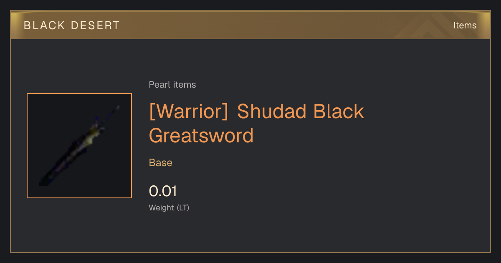
Task: Click the BLACK DESERT header logo text
Action: [x=72, y=25]
